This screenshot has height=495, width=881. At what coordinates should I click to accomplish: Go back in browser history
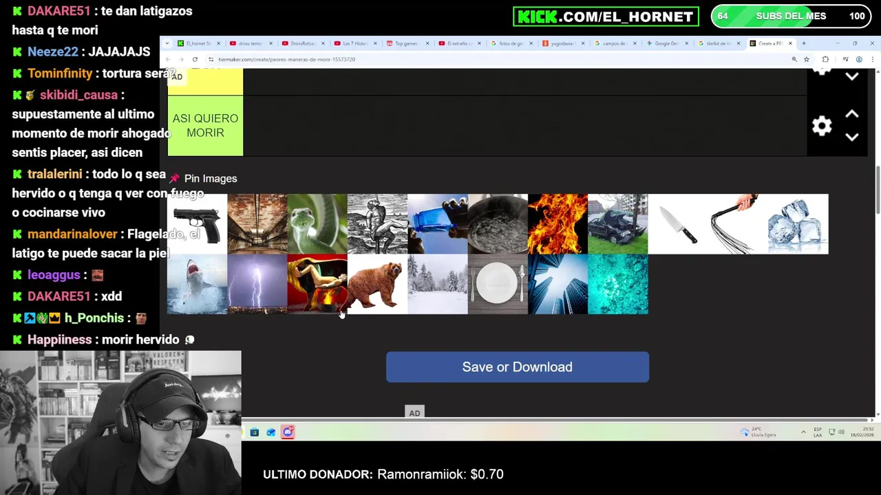pos(168,59)
